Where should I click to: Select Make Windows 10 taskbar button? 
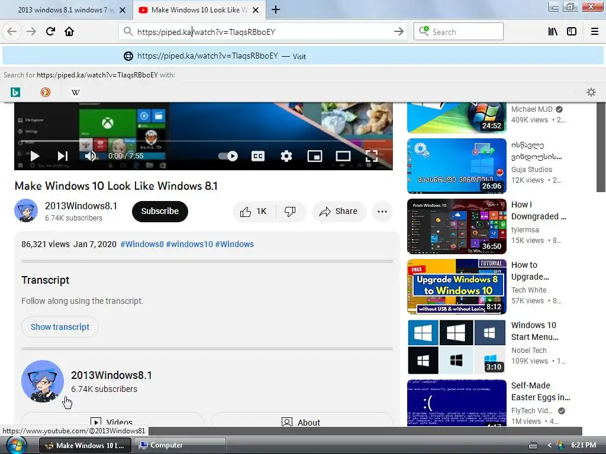point(85,445)
